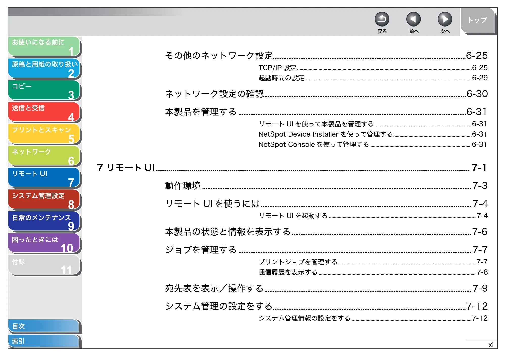Open TCP/IP 設定 entry
Image resolution: width=505 pixels, height=357 pixels.
pyautogui.click(x=373, y=68)
